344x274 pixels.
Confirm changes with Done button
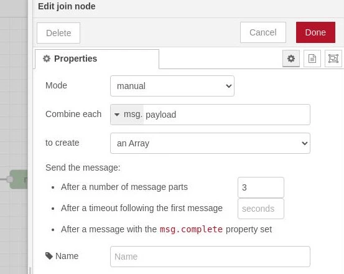click(315, 32)
